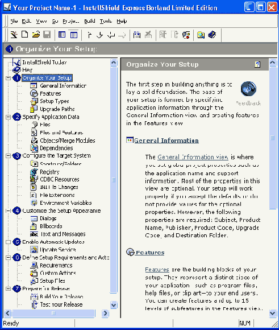
Task: Follow the General Information view inline link
Action: pyautogui.click(x=193, y=157)
